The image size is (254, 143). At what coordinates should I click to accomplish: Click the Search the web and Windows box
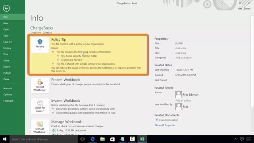click(x=43, y=139)
